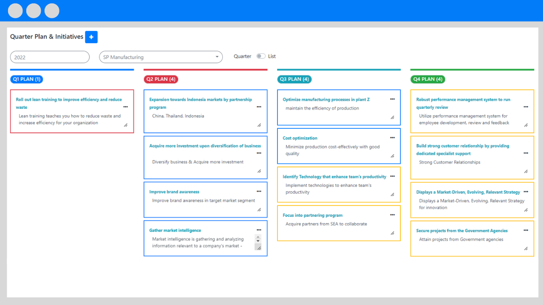The image size is (543, 305).
Task: Click resize handle on Displays Market-Driven Strategy description
Action: [x=526, y=210]
